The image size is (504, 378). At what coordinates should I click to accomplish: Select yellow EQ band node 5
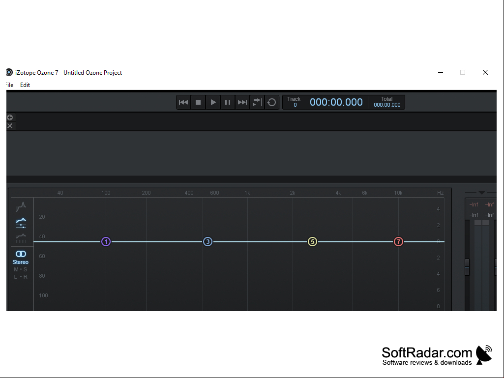312,242
